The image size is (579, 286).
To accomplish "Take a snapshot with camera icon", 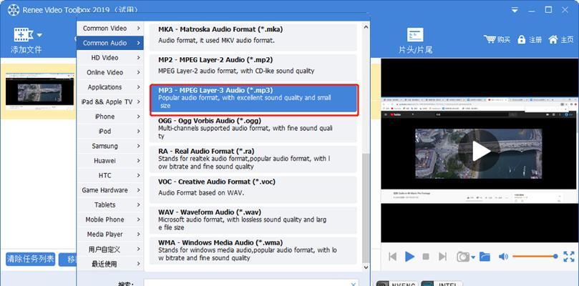I will tap(462, 257).
